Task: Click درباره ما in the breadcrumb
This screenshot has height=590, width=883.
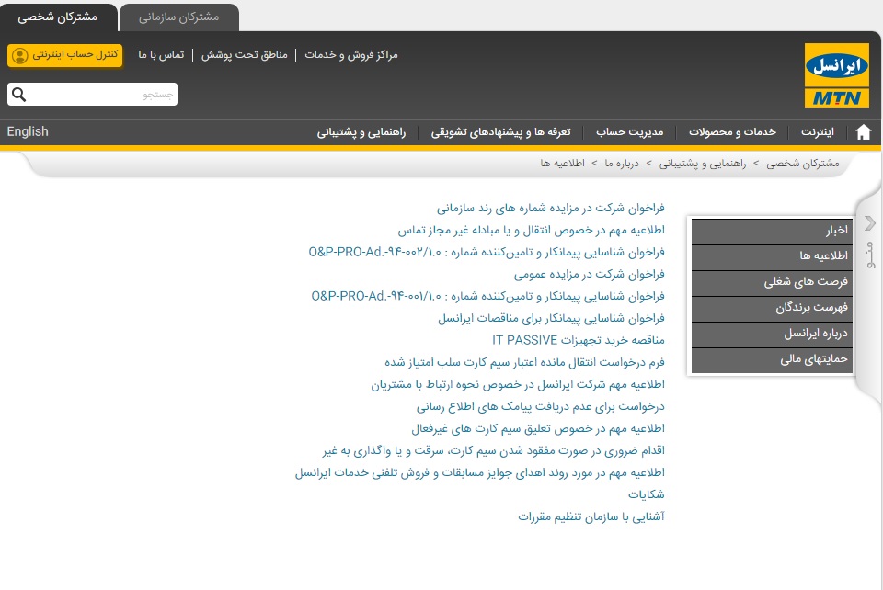Action: coord(622,163)
